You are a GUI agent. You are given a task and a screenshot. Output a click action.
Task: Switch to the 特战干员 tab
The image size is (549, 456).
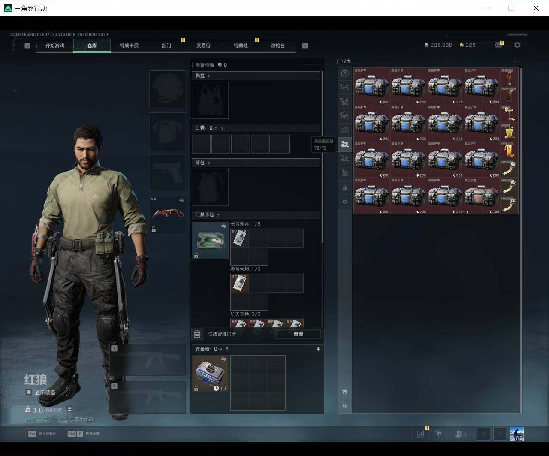point(129,45)
